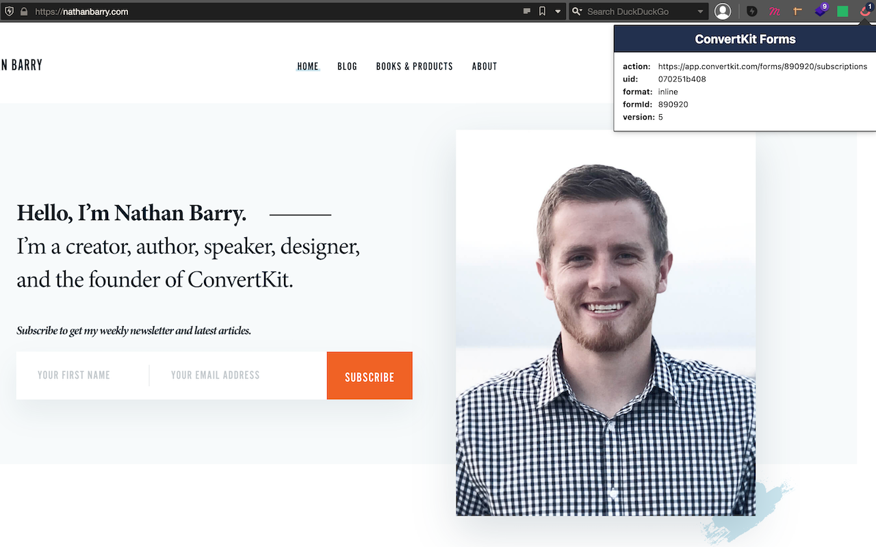Click the Your First Name field
Image resolution: width=876 pixels, height=547 pixels.
point(83,375)
